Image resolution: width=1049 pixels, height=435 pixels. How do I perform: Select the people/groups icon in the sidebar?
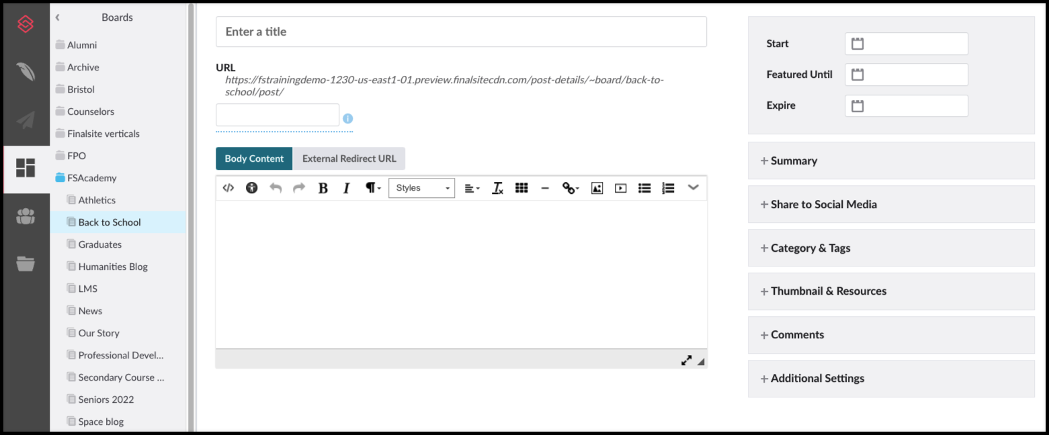[26, 215]
